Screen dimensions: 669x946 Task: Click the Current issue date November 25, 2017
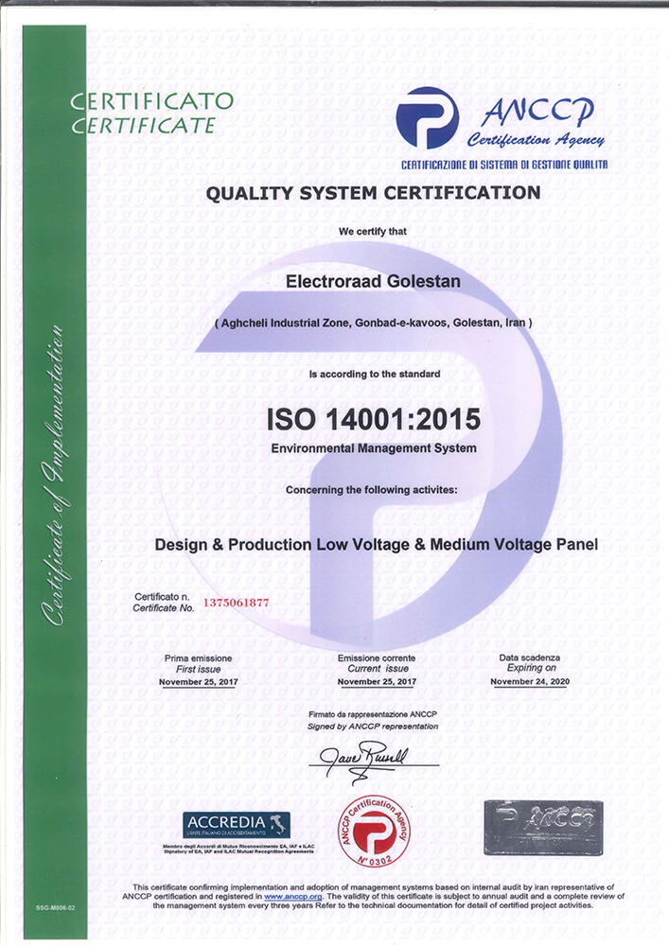[377, 682]
